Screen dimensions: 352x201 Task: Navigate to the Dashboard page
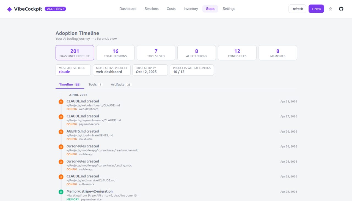click(128, 9)
